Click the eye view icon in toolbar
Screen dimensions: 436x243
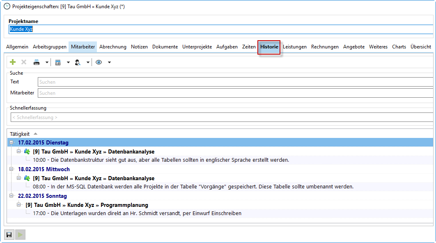(x=99, y=62)
